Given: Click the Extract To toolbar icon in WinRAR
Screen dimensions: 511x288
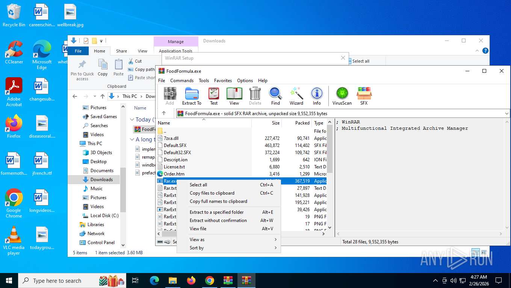Looking at the screenshot, I should pos(192,96).
